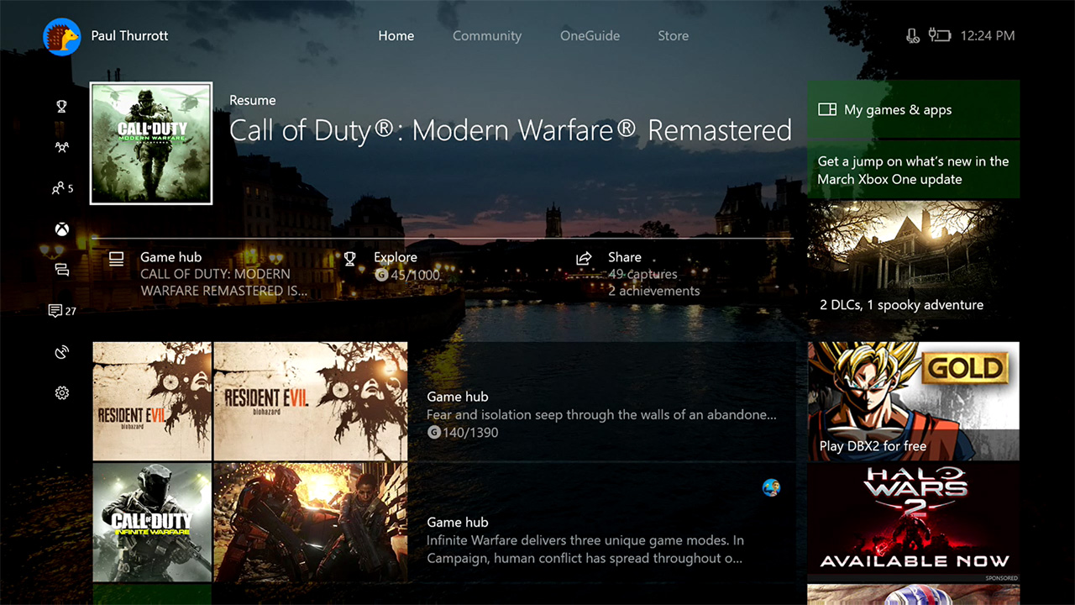This screenshot has height=605, width=1075.
Task: Open broadcast and capture options
Action: click(60, 352)
